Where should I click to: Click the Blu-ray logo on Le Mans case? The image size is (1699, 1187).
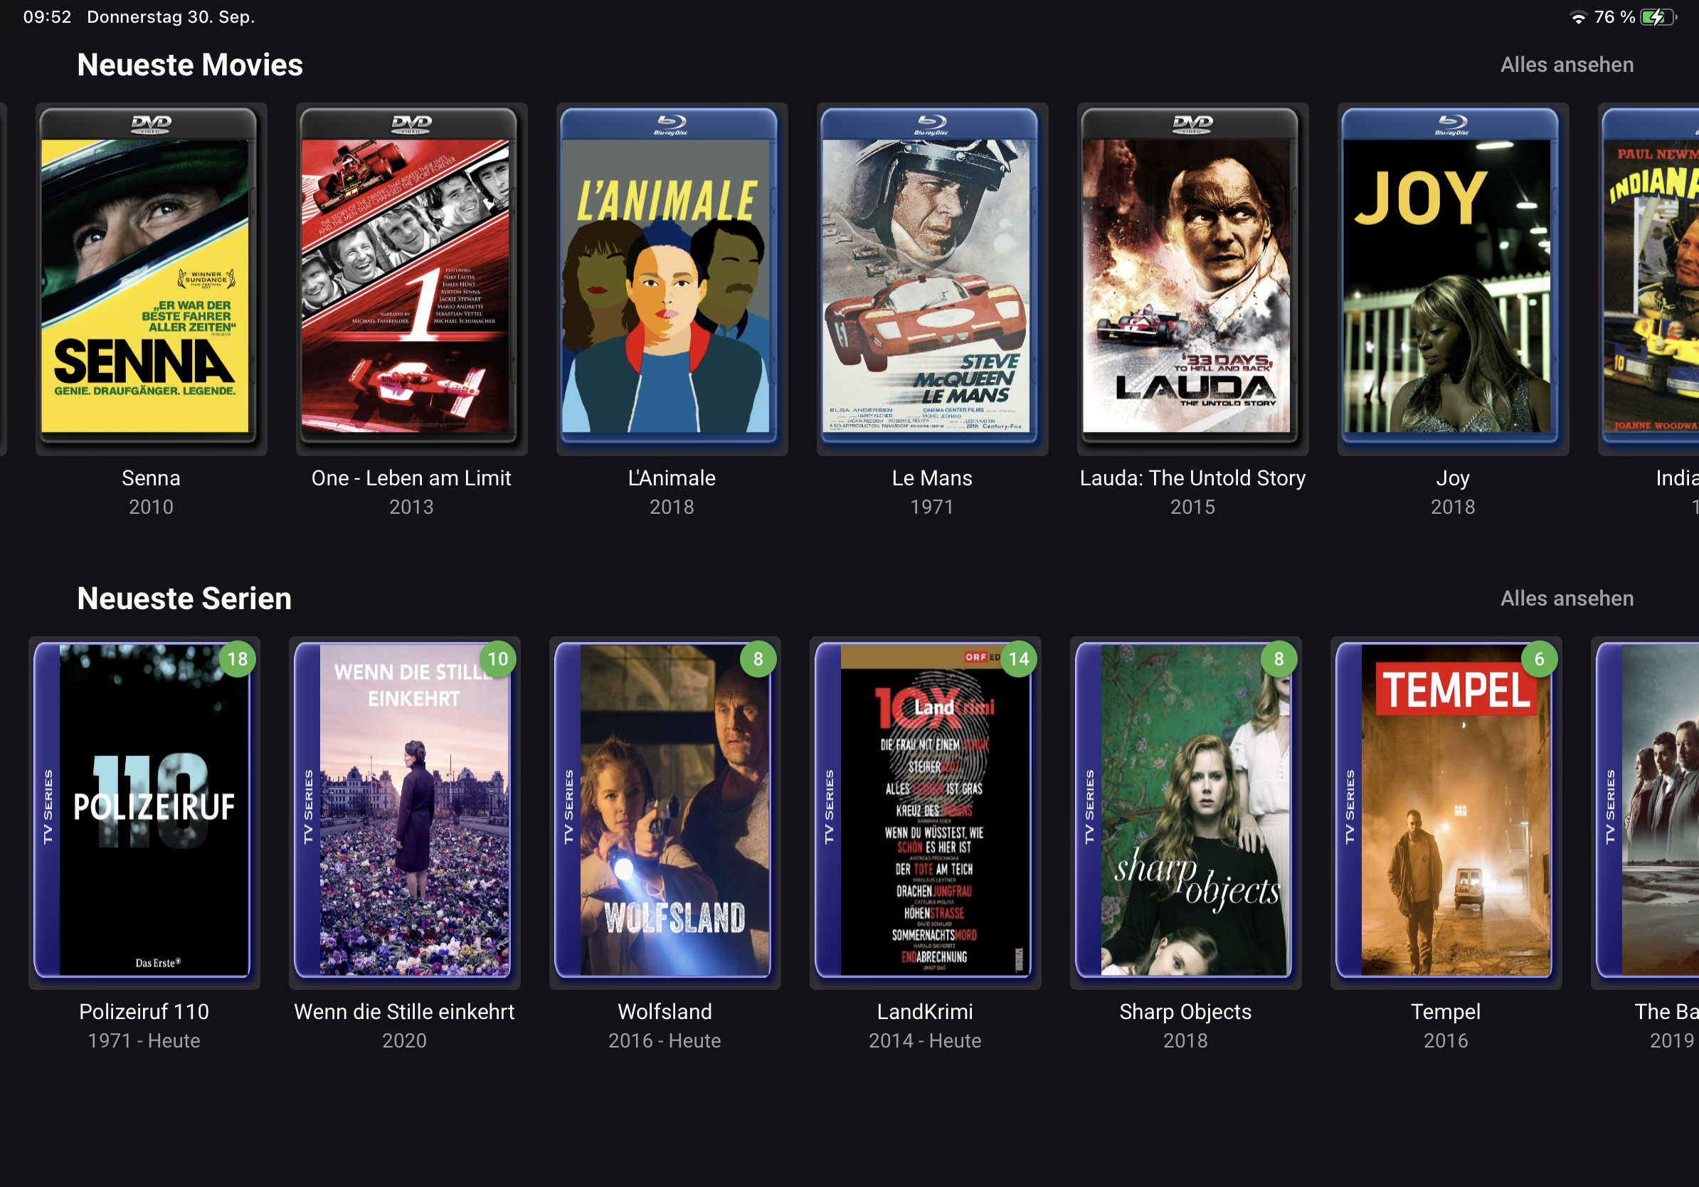(x=932, y=125)
